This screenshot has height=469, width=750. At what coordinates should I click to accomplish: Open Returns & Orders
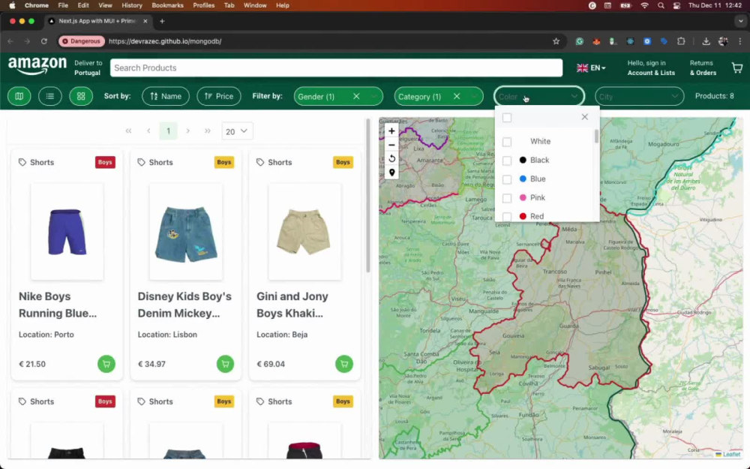[703, 68]
